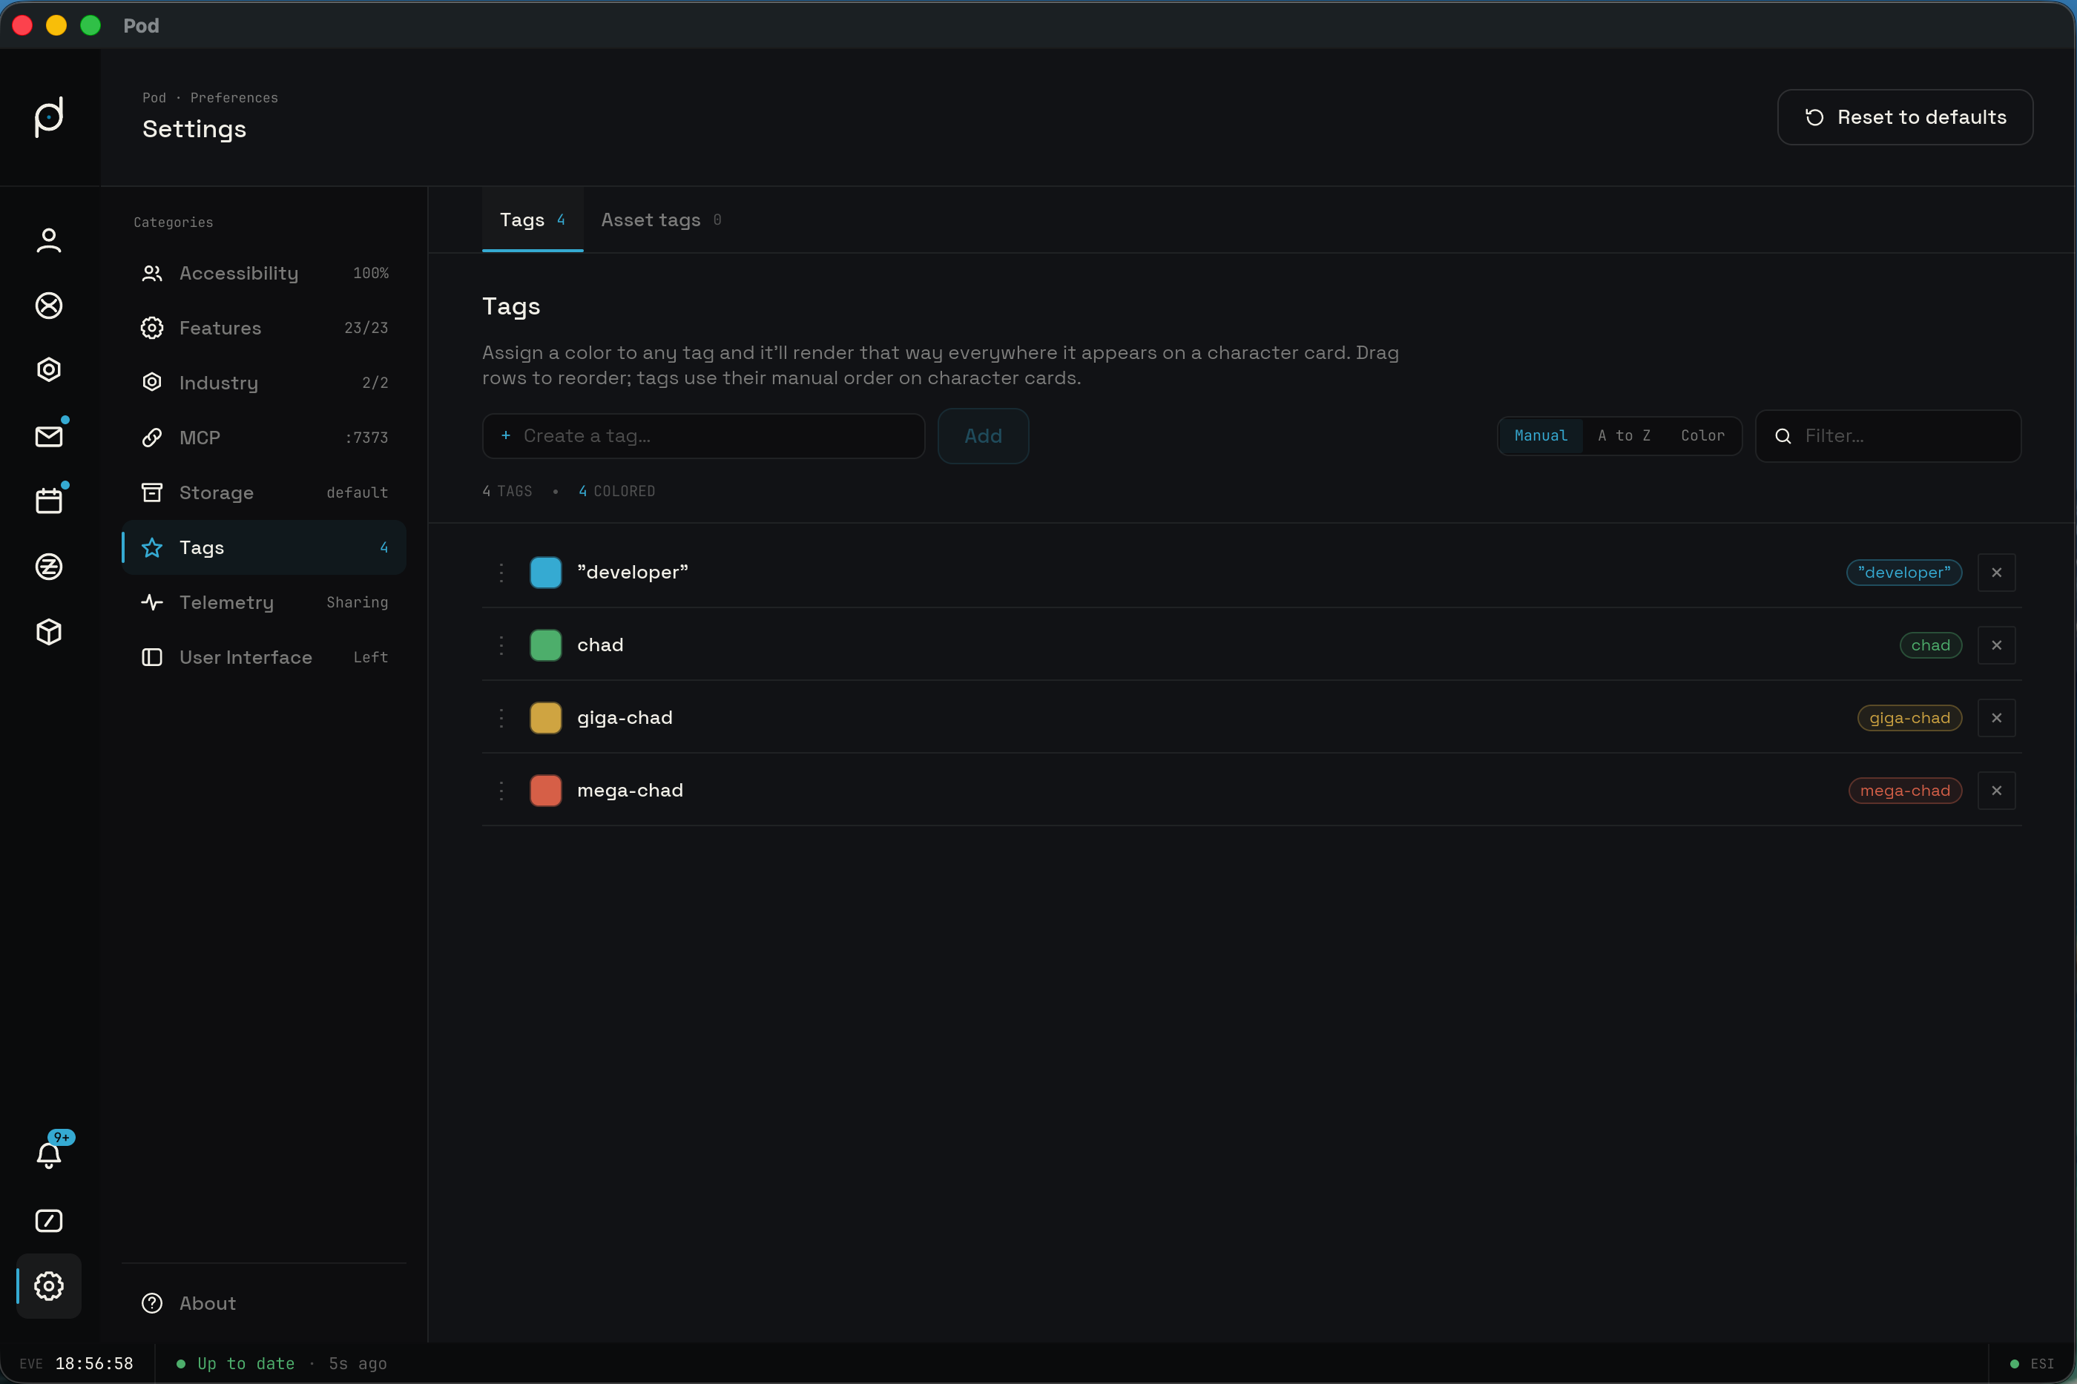
Task: Open the Mail envelope icon
Action: 48,436
